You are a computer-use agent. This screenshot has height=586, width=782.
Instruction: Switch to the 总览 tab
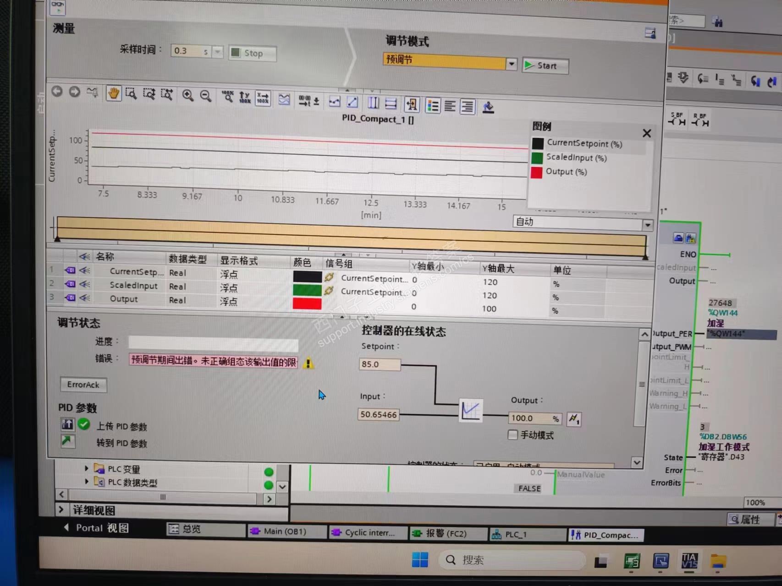tap(205, 529)
